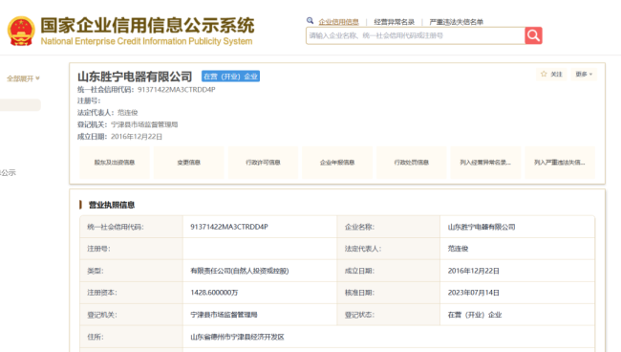Screen dimensions: 621x352
Task: Click the table cell 2016年12月22日
Action: pos(473,271)
